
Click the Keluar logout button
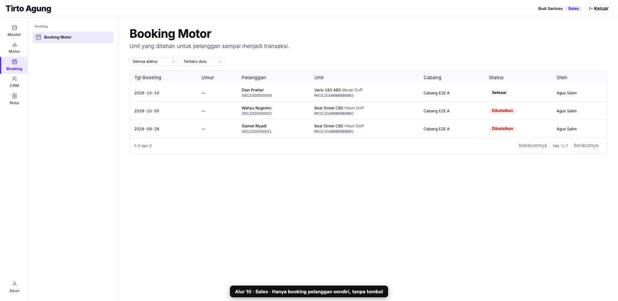[599, 8]
